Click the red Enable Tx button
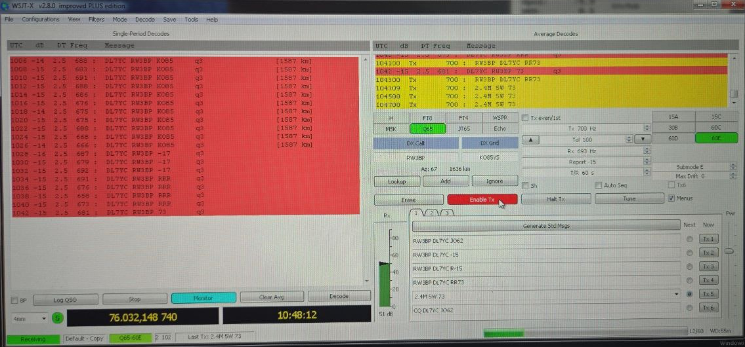Image resolution: width=745 pixels, height=347 pixels. [482, 200]
